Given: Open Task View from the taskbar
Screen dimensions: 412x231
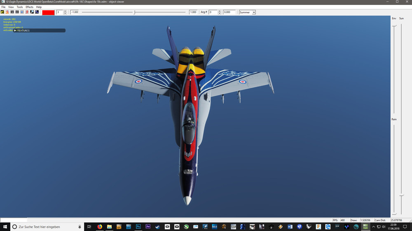Looking at the screenshot, I should pos(89,227).
